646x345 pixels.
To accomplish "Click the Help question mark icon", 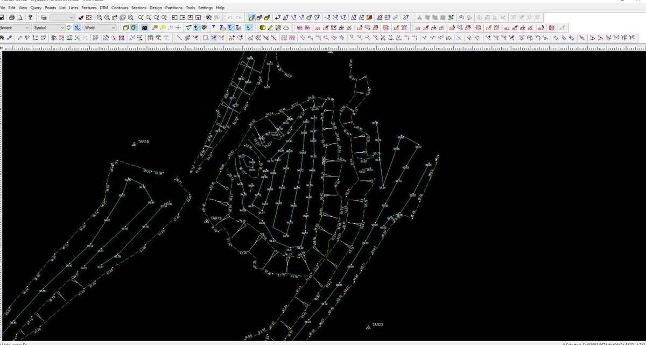I will (x=30, y=17).
